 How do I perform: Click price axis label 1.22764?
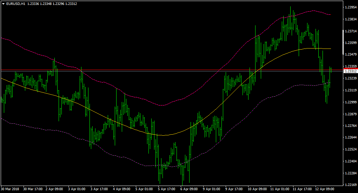[351, 126]
